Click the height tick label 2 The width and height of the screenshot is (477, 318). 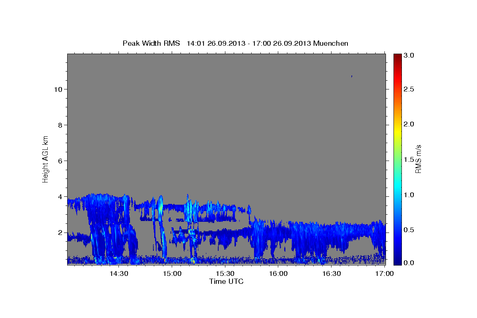[x=59, y=233]
